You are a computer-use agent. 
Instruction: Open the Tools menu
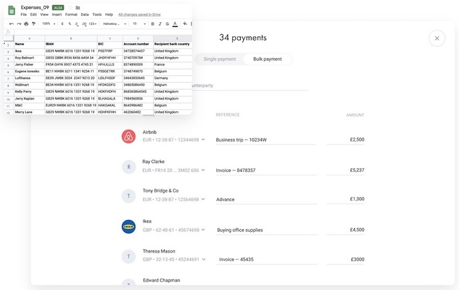[97, 14]
